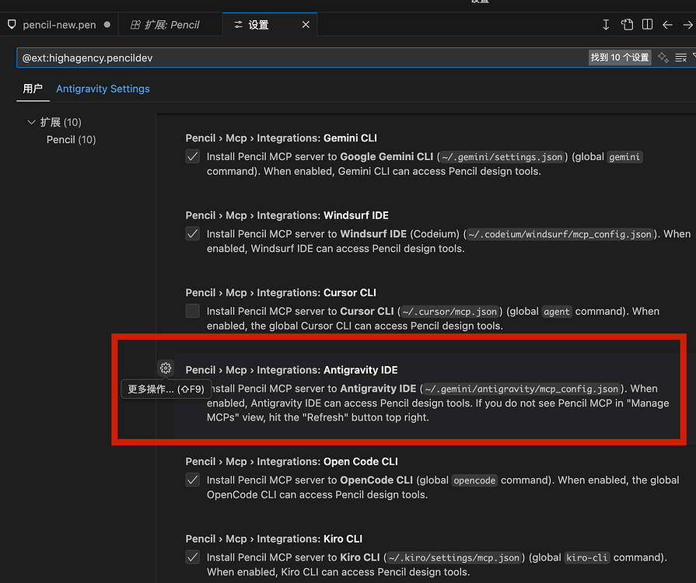Switch to Antigravity Settings tab

point(103,89)
